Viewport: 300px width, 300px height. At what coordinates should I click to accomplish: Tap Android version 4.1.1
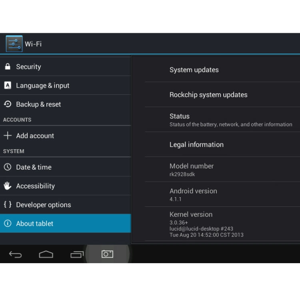[222, 194]
